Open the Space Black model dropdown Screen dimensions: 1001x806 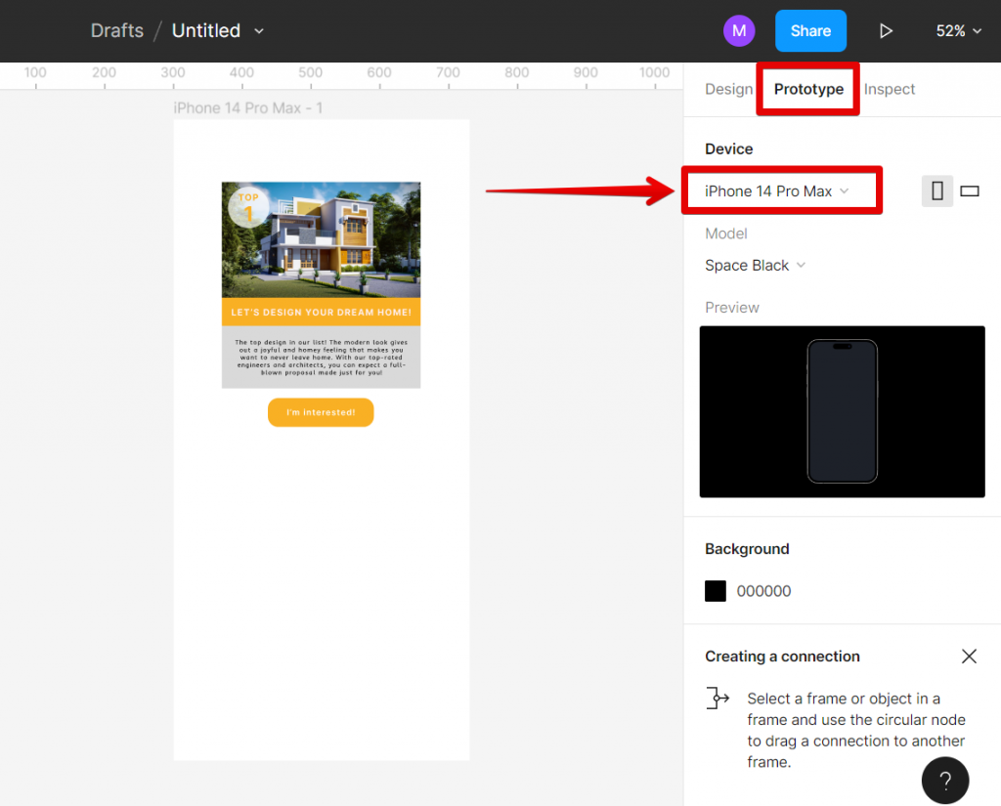coord(755,265)
